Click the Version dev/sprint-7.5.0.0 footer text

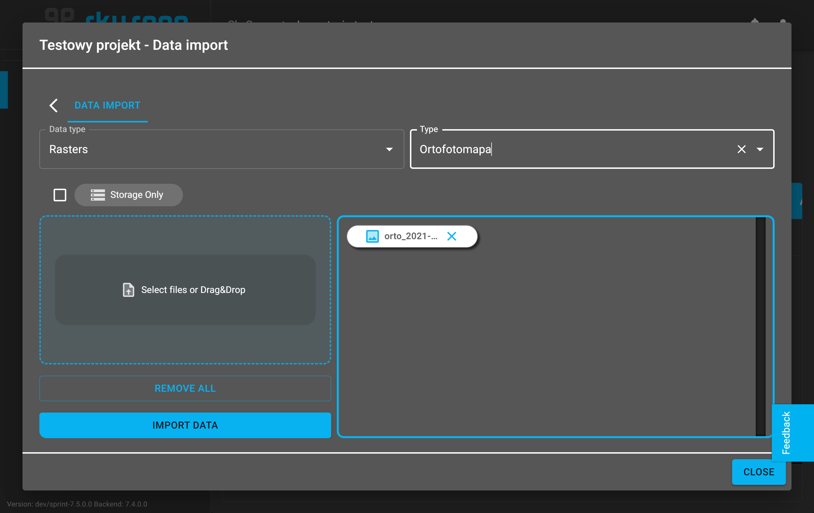tap(77, 504)
